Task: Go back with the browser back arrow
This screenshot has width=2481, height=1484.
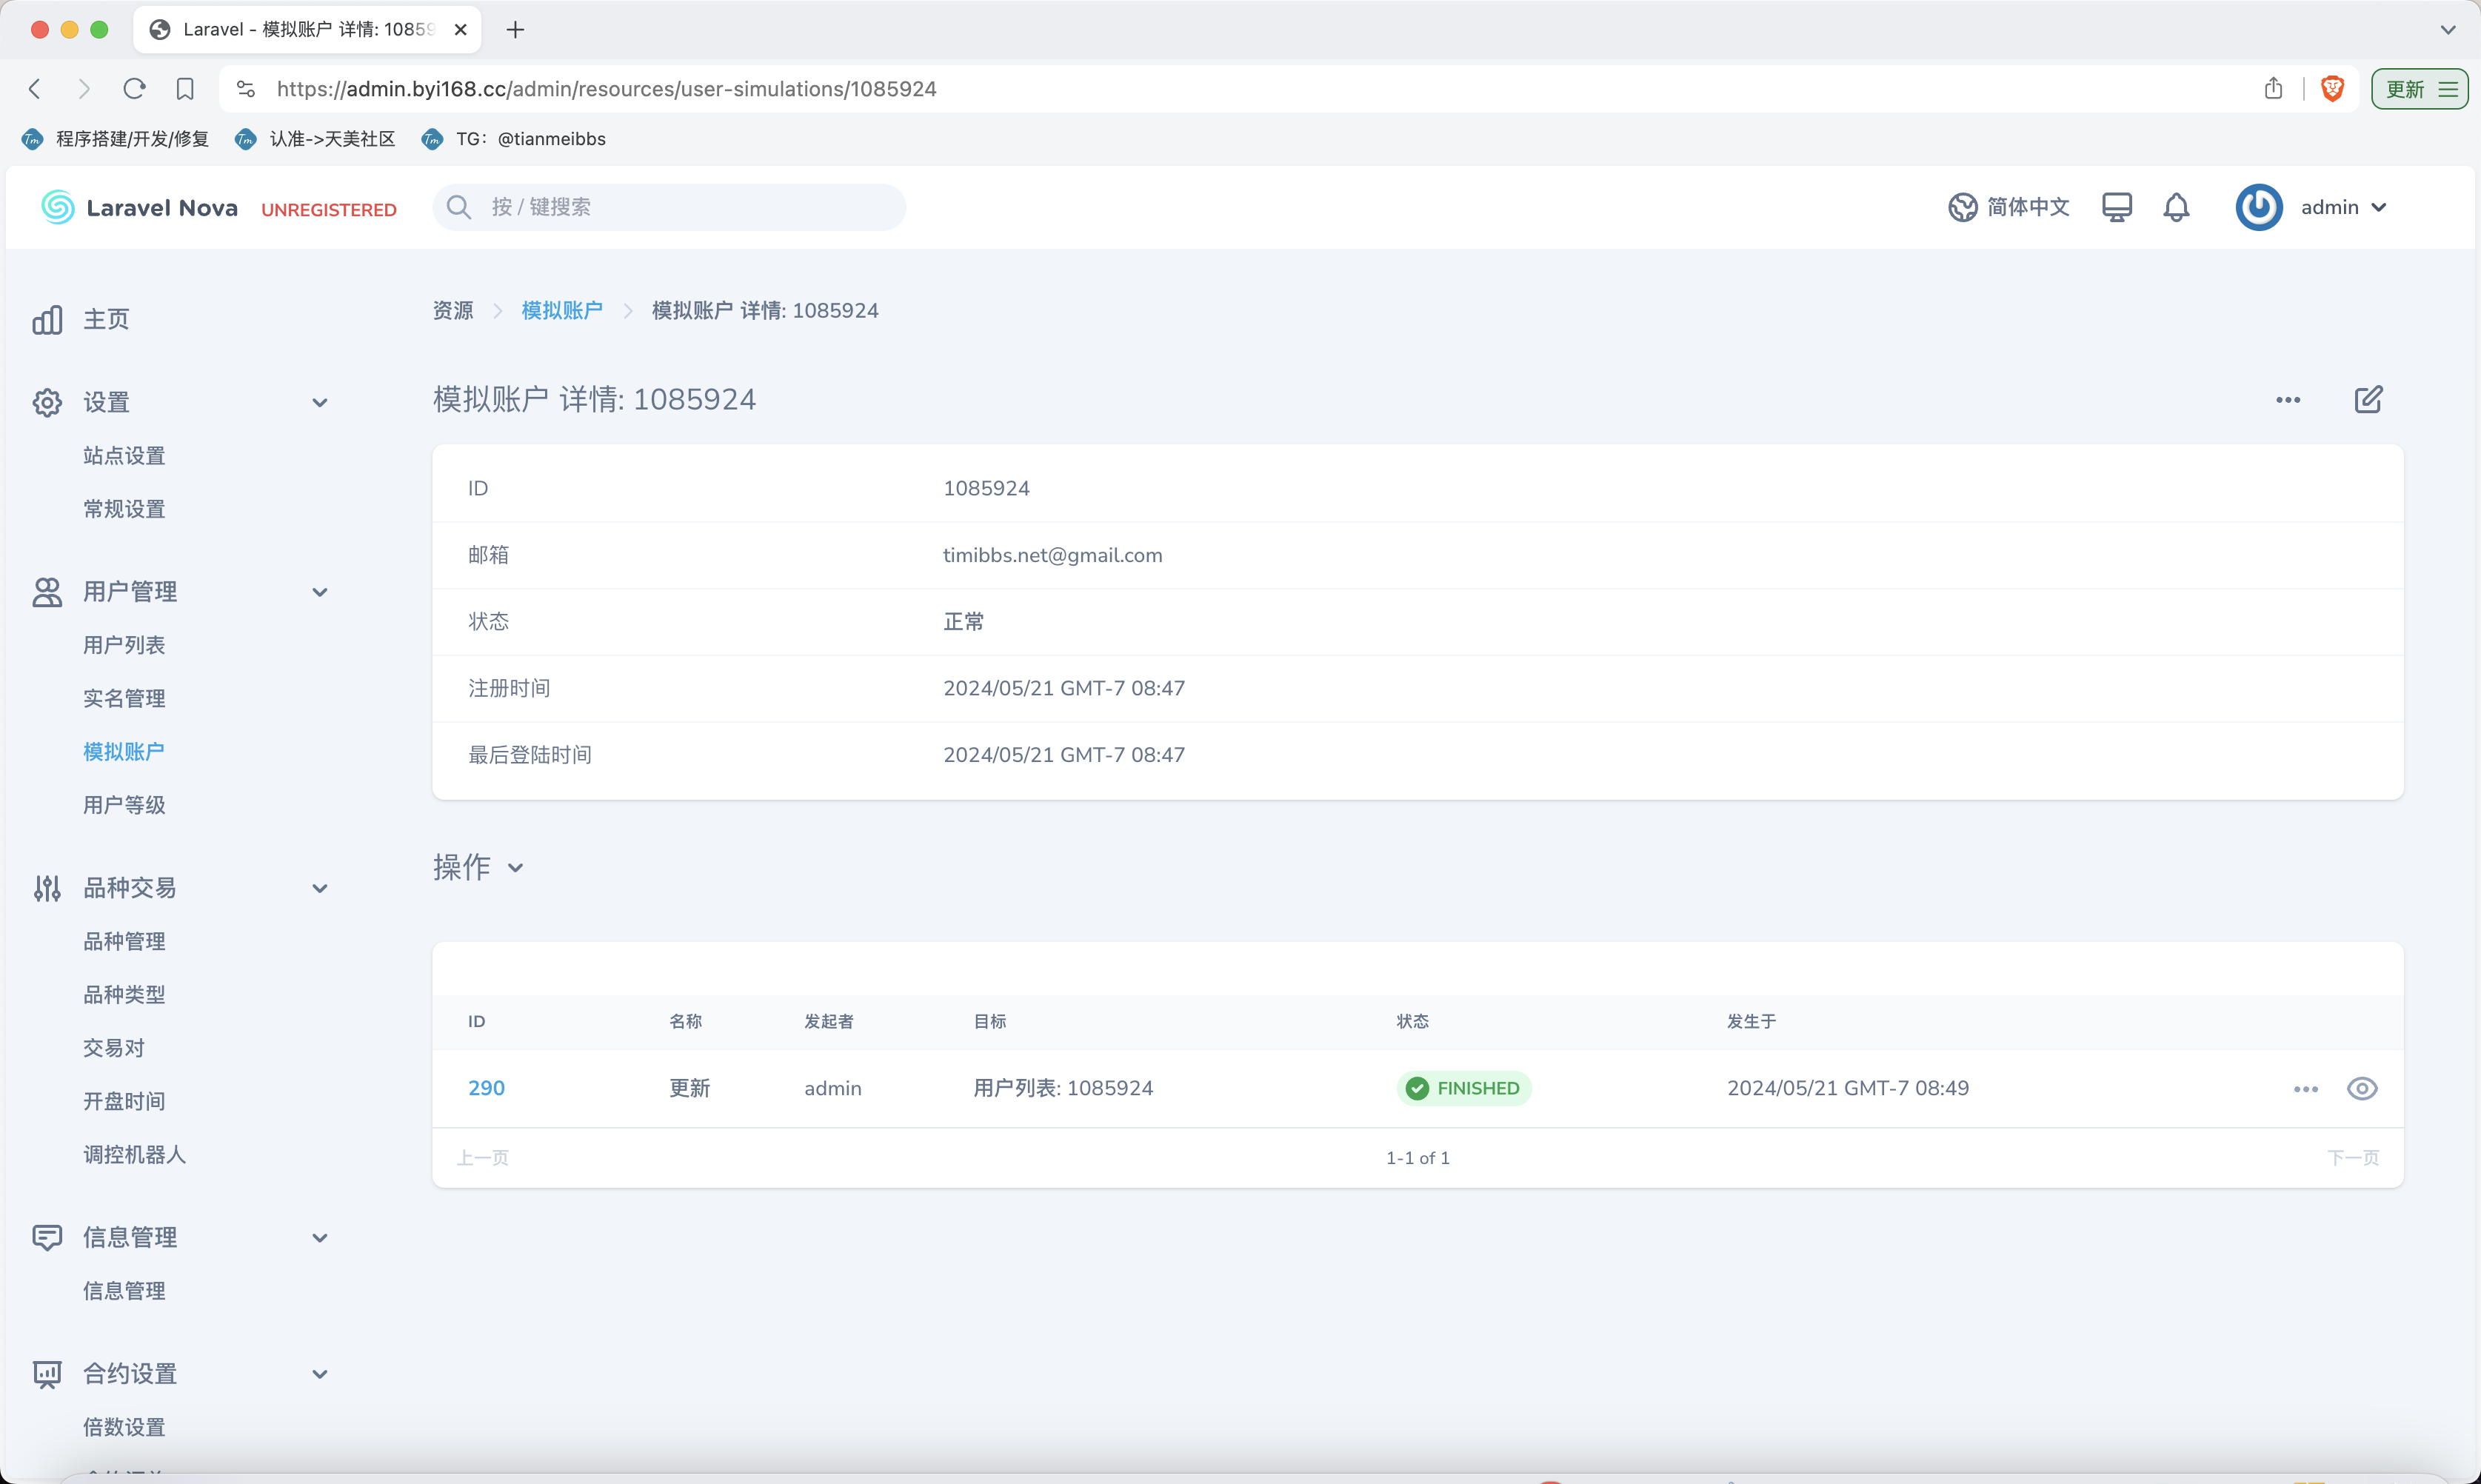Action: tap(35, 89)
